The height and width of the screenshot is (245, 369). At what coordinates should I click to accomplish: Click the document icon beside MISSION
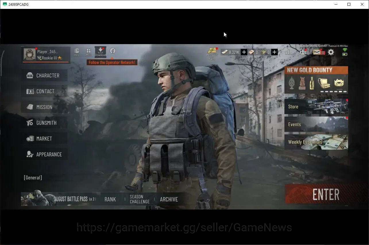[x=30, y=107]
